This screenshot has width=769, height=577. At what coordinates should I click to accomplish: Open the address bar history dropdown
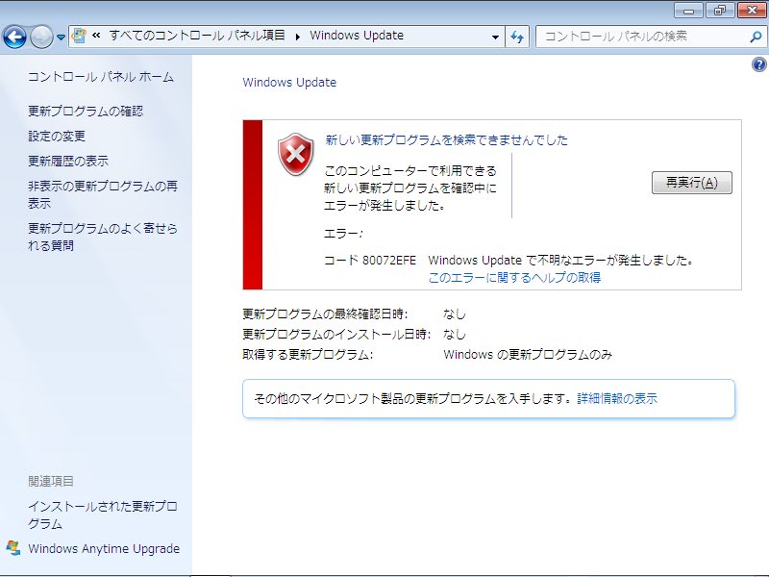(x=495, y=37)
